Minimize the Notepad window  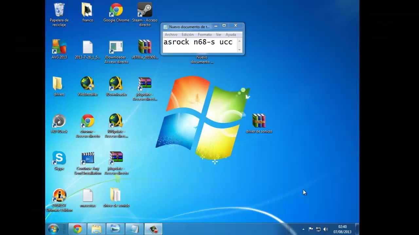(216, 26)
